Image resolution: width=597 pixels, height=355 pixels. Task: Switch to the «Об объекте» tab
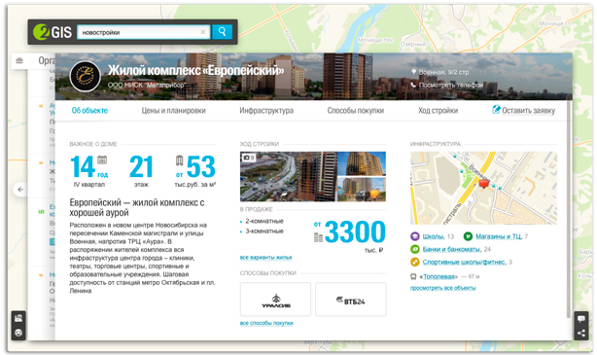[89, 111]
